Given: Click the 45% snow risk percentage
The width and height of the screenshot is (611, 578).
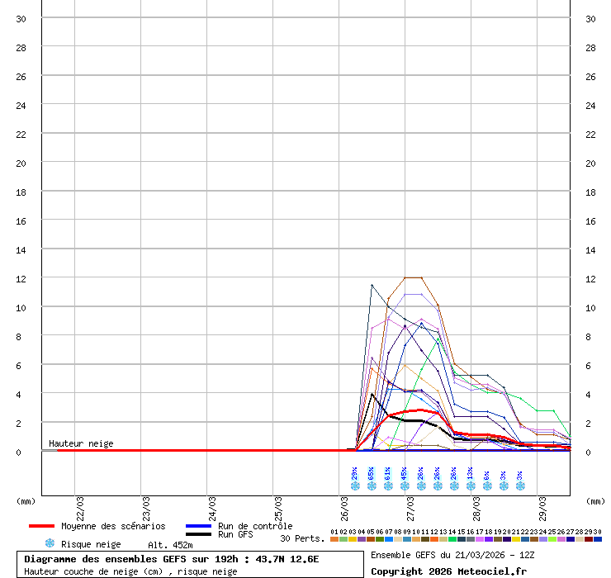Looking at the screenshot, I should (x=404, y=473).
